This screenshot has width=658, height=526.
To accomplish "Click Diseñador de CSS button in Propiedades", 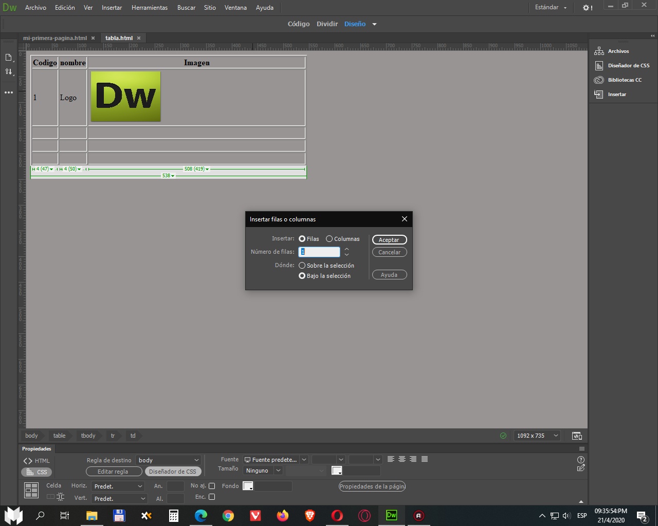I will pos(172,472).
